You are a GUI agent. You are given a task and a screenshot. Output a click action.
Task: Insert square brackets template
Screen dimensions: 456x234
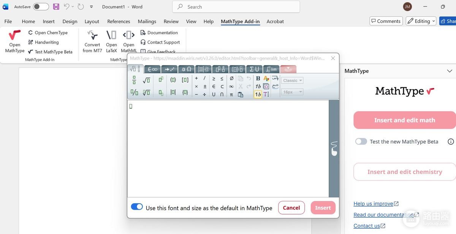[185, 80]
